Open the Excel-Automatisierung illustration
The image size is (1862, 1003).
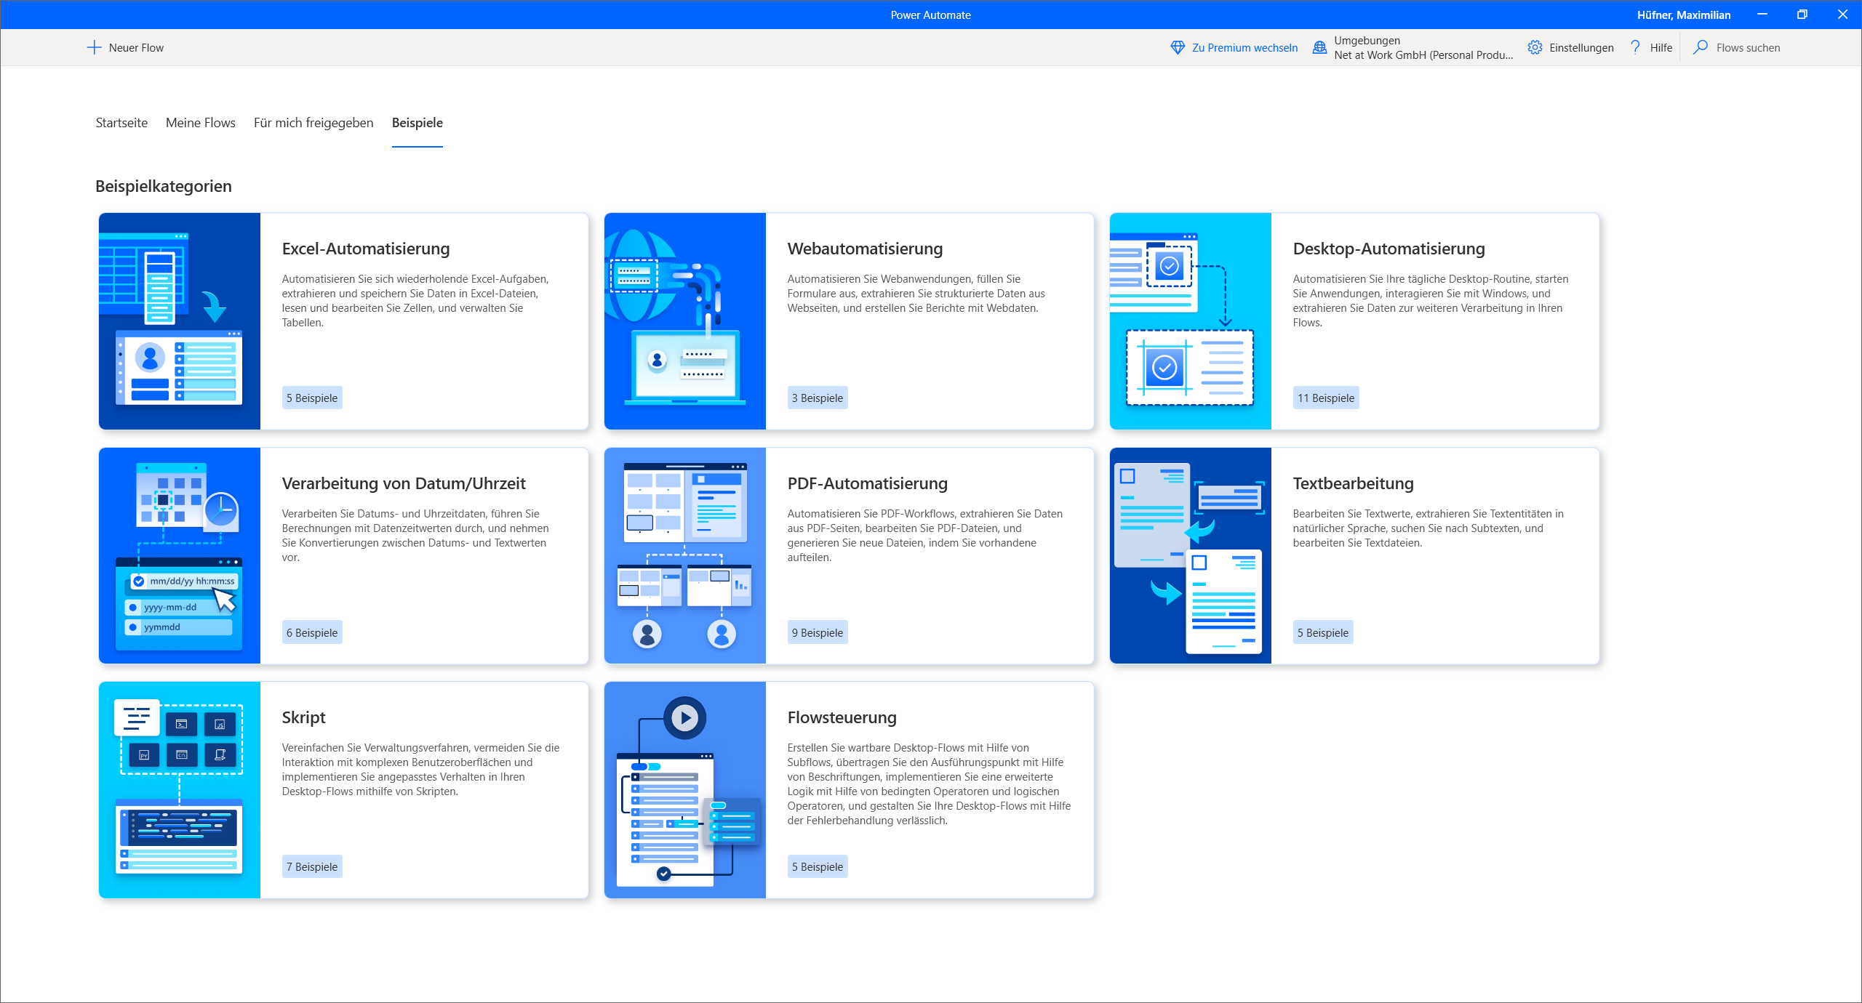coord(180,321)
